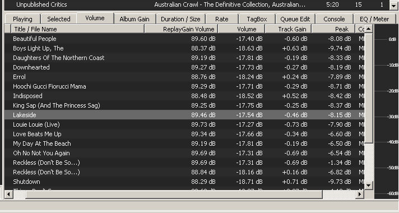This screenshot has height=213, width=399.
Task: Open the Volume tab
Action: [x=95, y=18]
